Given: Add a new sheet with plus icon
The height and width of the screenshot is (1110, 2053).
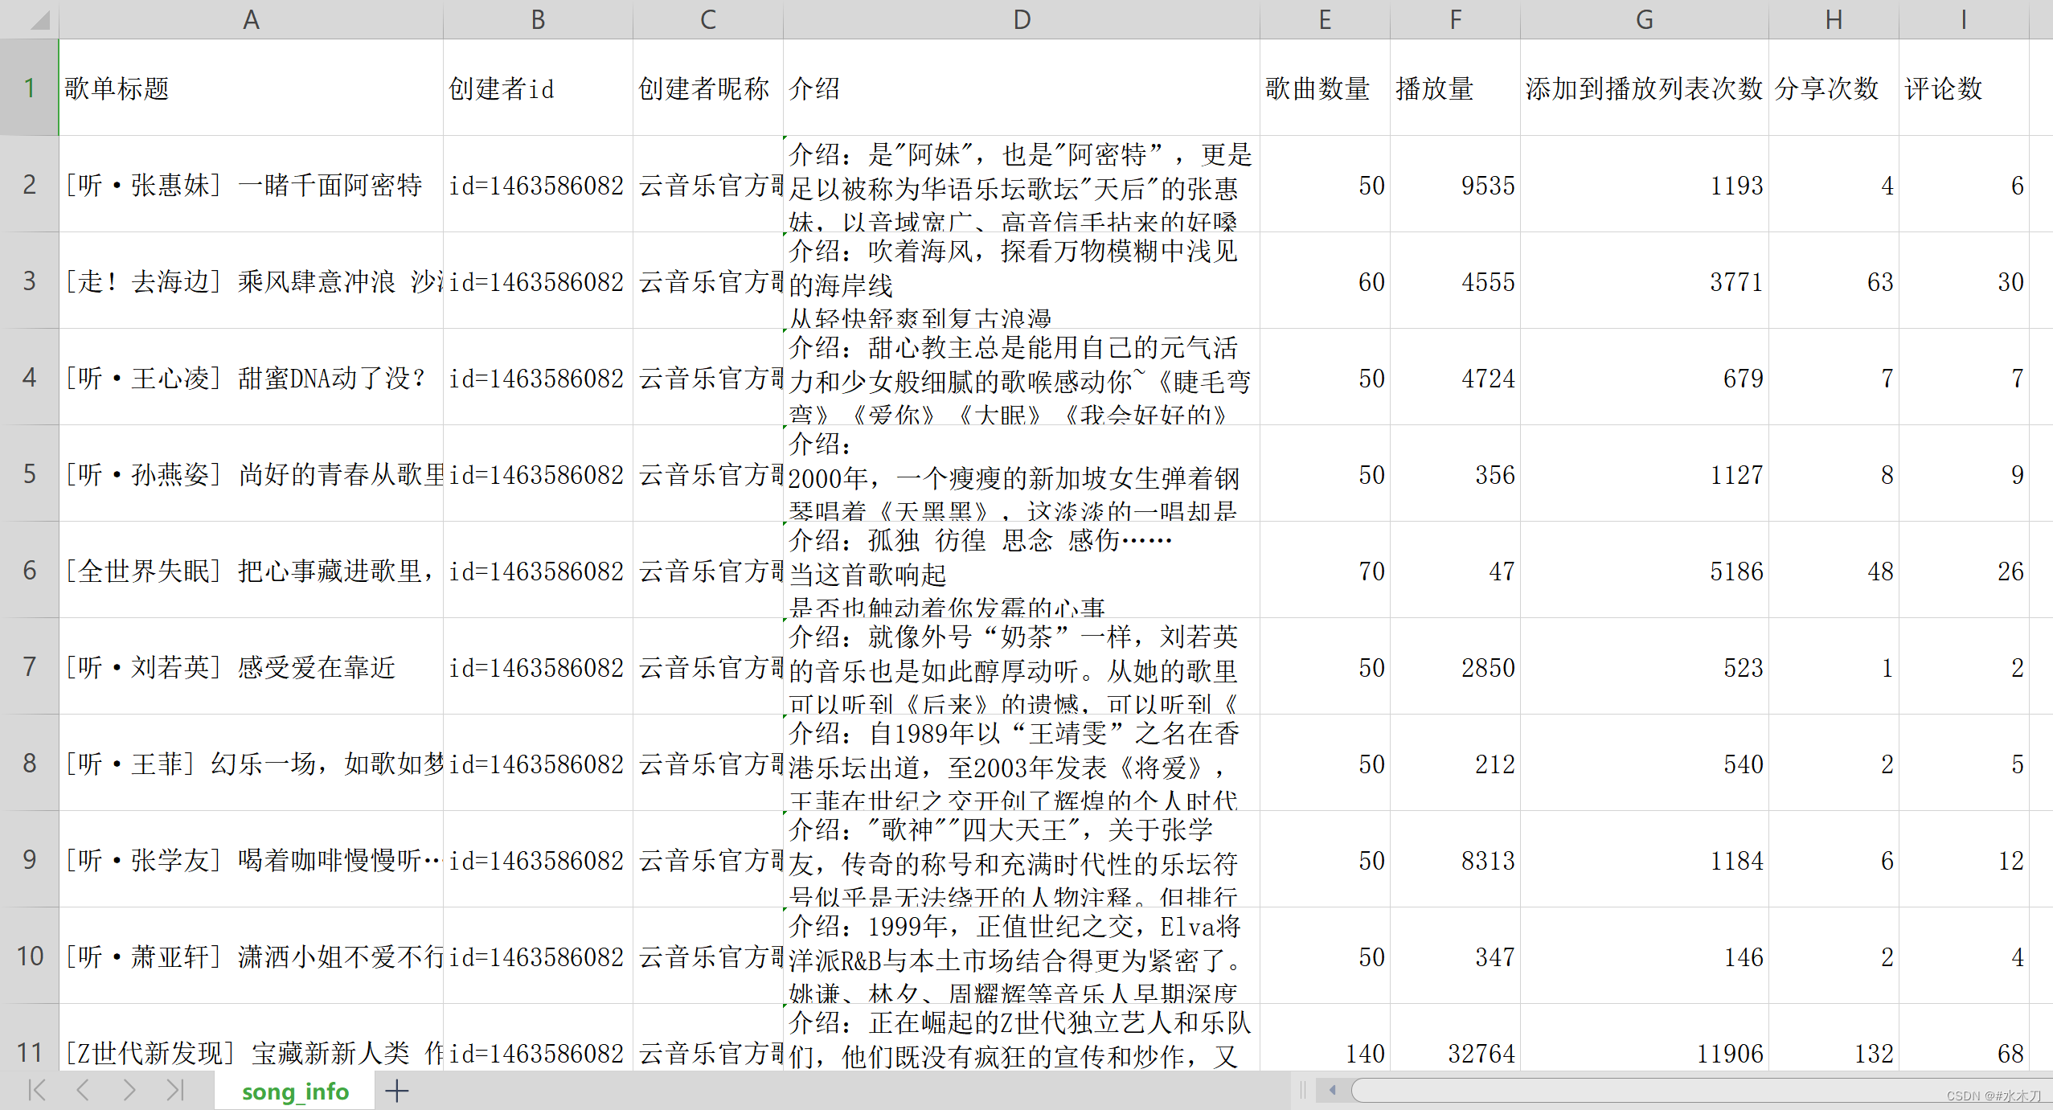Looking at the screenshot, I should coord(397,1091).
